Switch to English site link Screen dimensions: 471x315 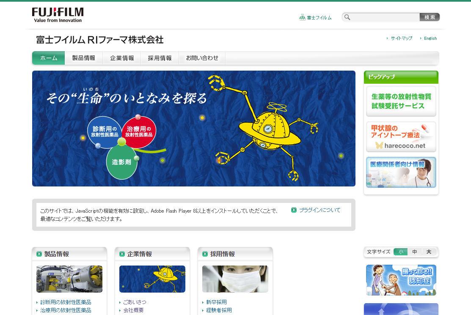click(430, 38)
